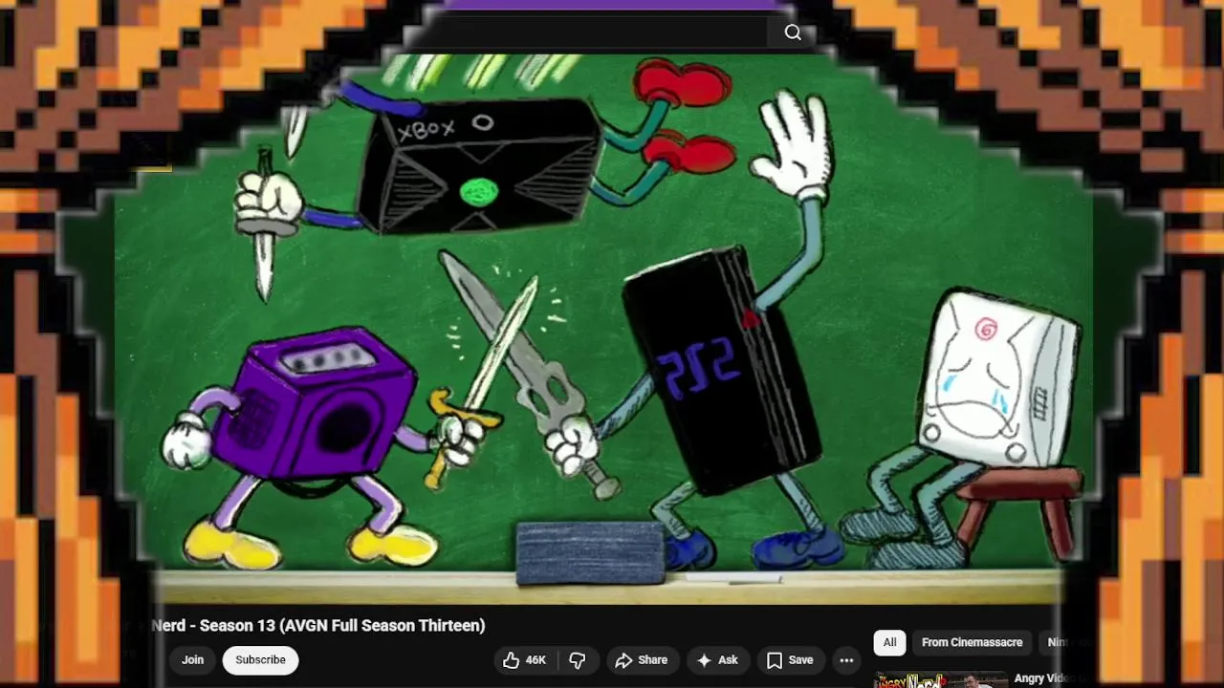Save the video to a playlist
Viewport: 1224px width, 688px height.
point(790,660)
